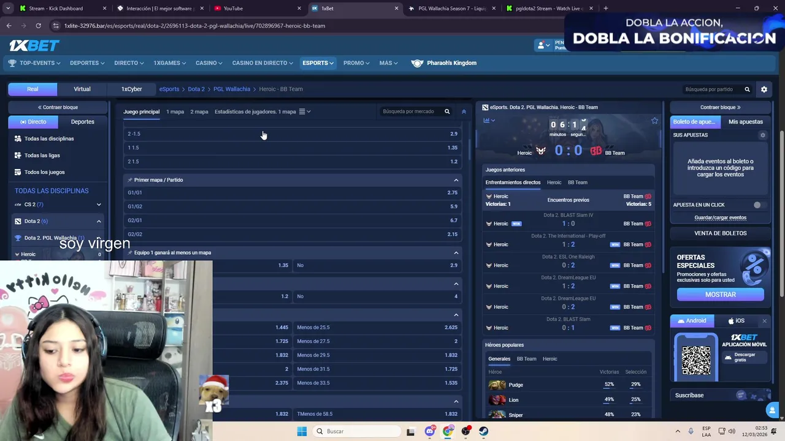This screenshot has width=785, height=441.
Task: Pin the Primer mapa / Partido market
Action: (129, 180)
